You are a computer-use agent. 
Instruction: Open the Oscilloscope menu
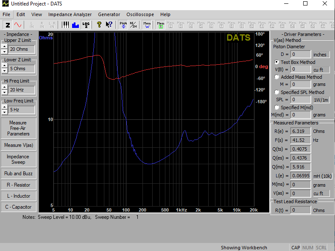pos(140,14)
